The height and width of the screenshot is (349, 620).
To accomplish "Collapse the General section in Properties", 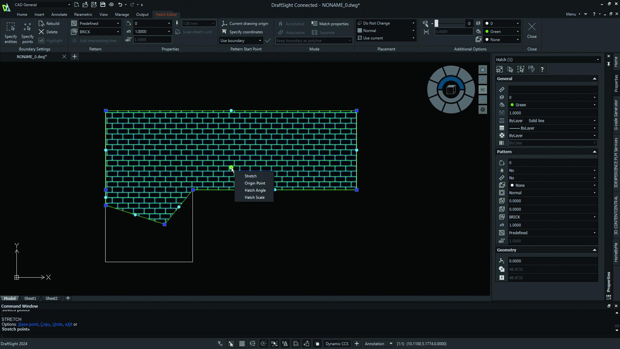I will 594,79.
